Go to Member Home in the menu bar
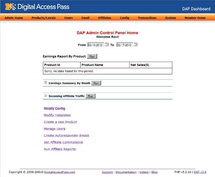Image resolution: width=215 pixels, height=177 pixels. coord(195,18)
